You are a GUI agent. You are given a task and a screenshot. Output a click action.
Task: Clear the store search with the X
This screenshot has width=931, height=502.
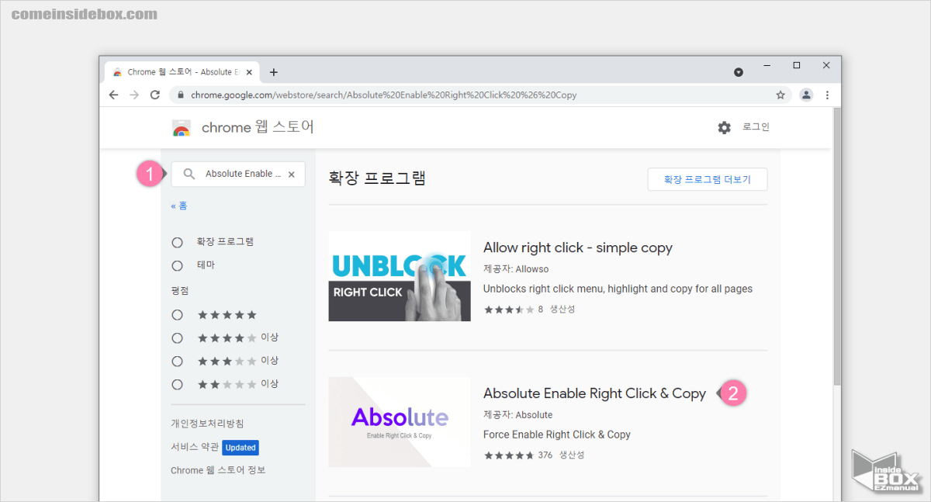[292, 175]
